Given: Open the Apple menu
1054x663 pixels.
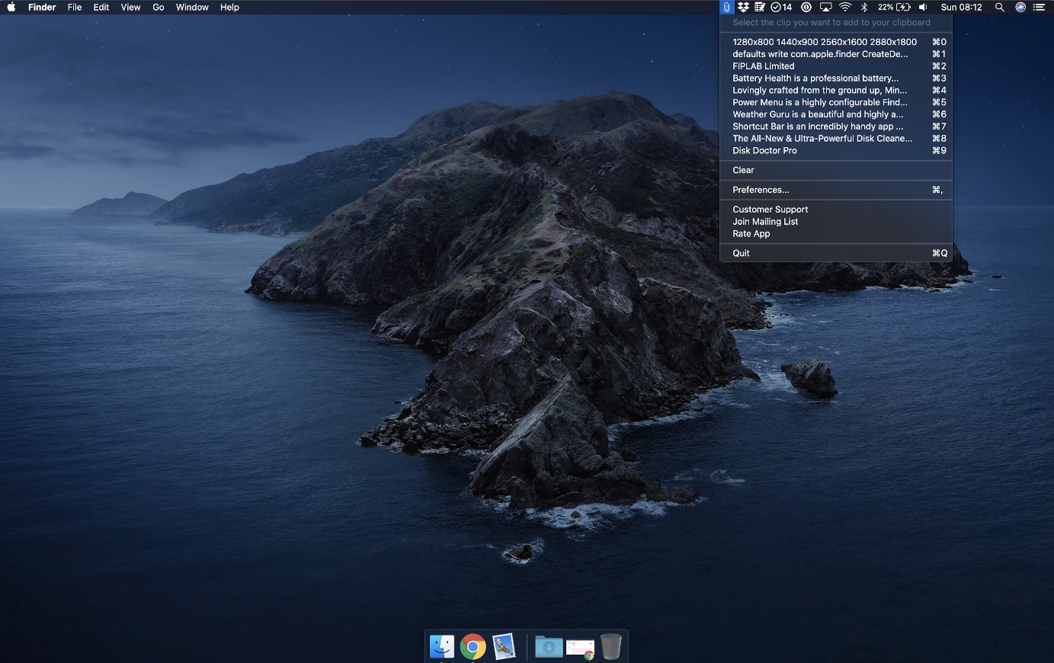Looking at the screenshot, I should click(11, 7).
